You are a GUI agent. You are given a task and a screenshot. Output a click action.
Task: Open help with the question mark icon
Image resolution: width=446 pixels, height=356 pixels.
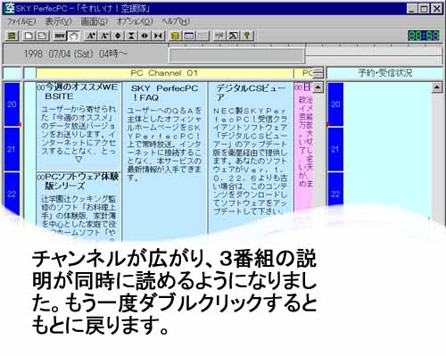(247, 36)
